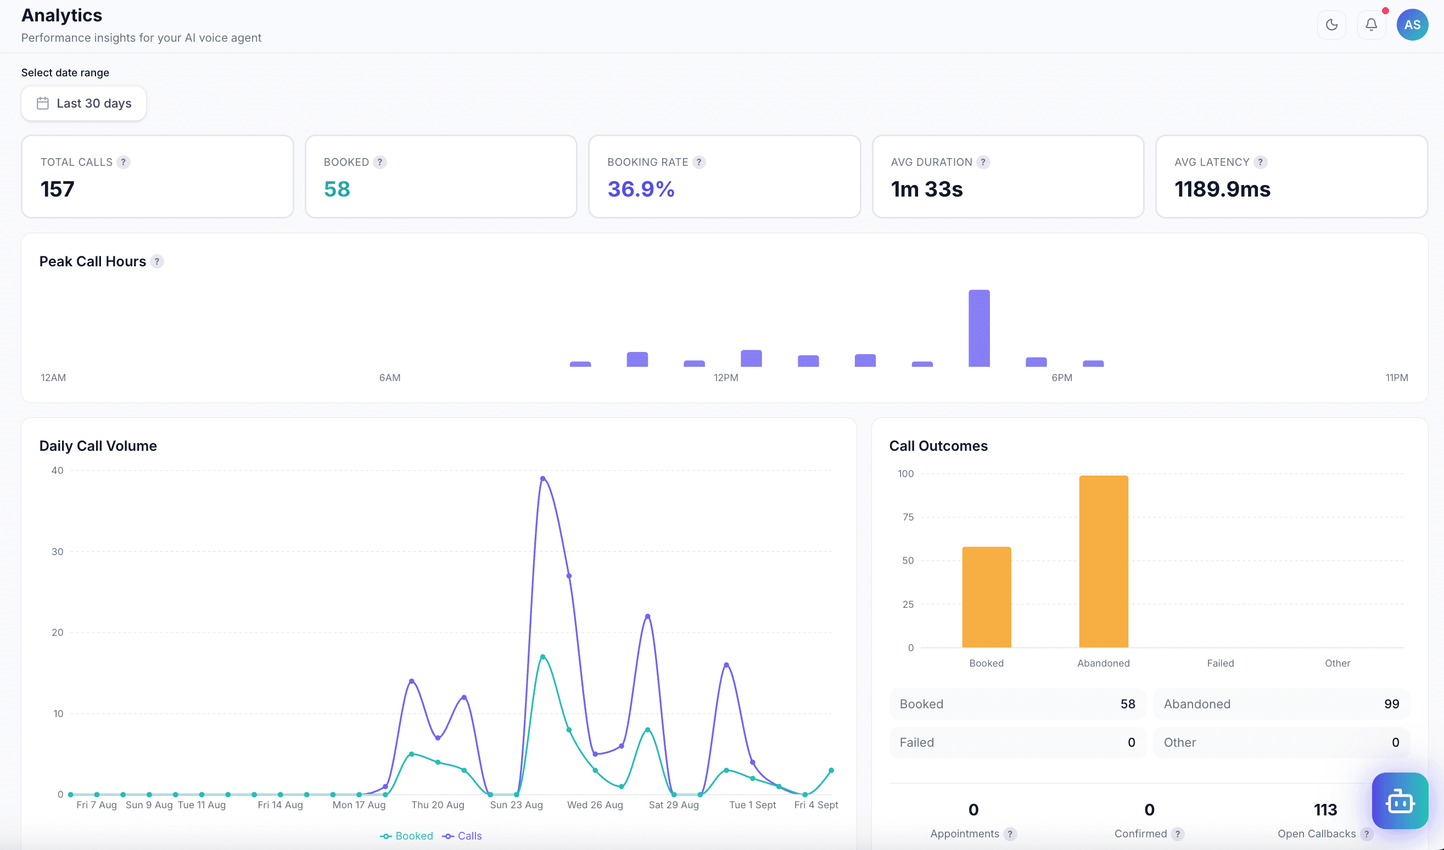
Task: Toggle the Booked series in chart legend
Action: (406, 836)
